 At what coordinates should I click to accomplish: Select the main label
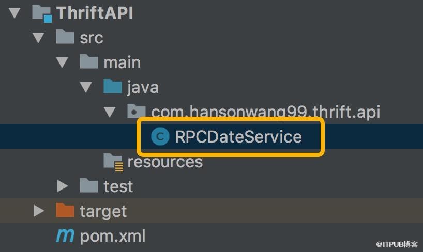tap(122, 62)
